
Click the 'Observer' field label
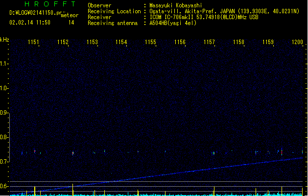[99, 5]
